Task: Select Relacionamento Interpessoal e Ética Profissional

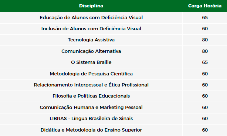Action: point(91,85)
